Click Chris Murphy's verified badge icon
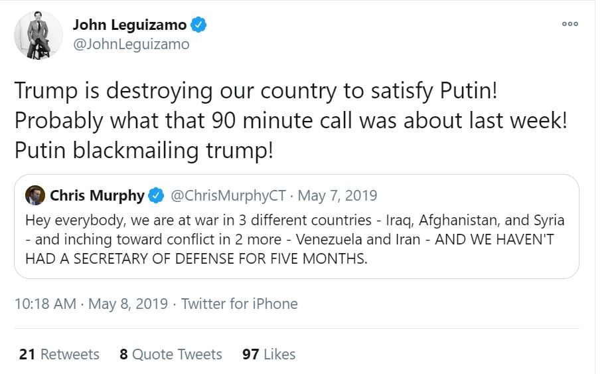Image resolution: width=610 pixels, height=374 pixels. tap(156, 196)
